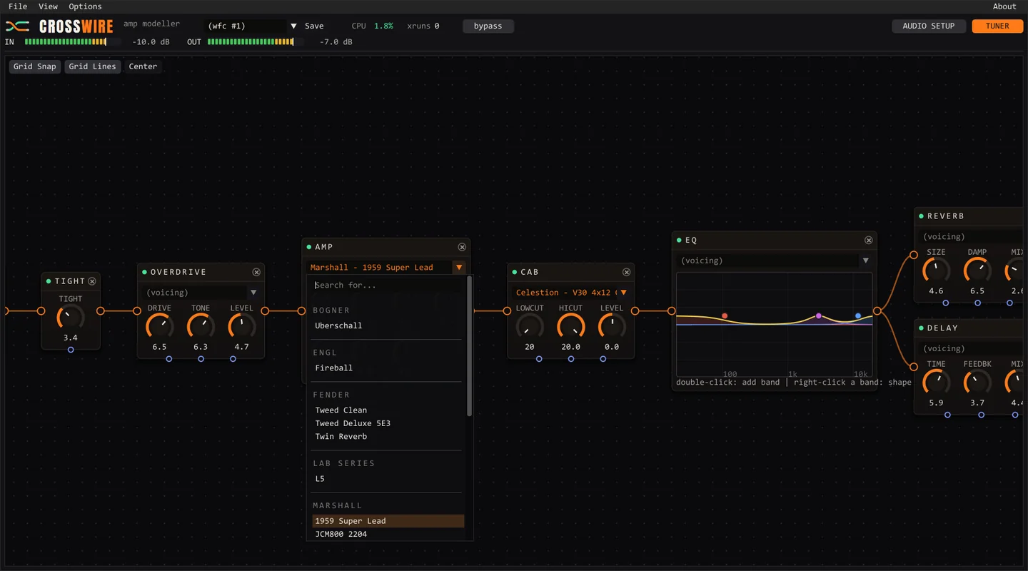Click the REVERB module input port
Screen dimensions: 1028x571
click(914, 255)
